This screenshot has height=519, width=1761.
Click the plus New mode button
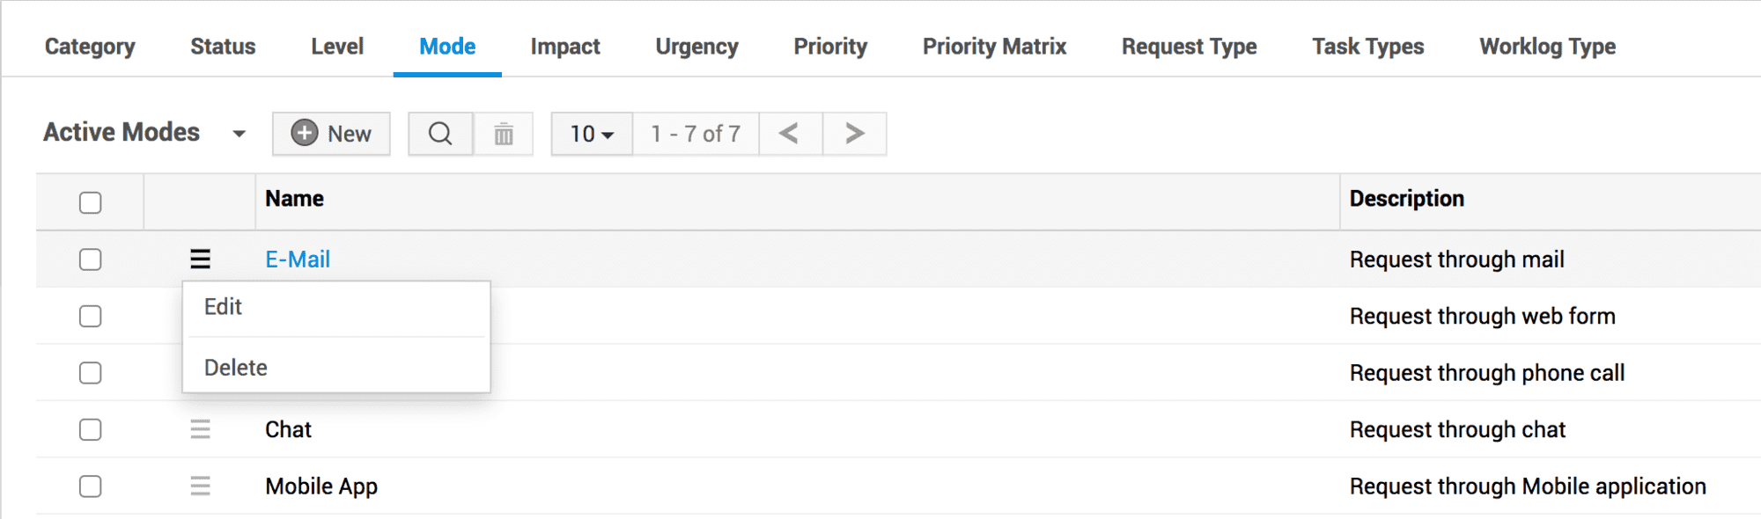(331, 134)
